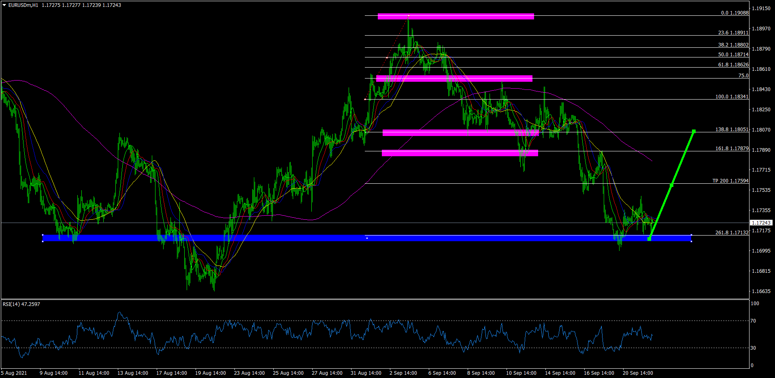Select the magenta rectangle at the 138.8 level

pyautogui.click(x=461, y=133)
